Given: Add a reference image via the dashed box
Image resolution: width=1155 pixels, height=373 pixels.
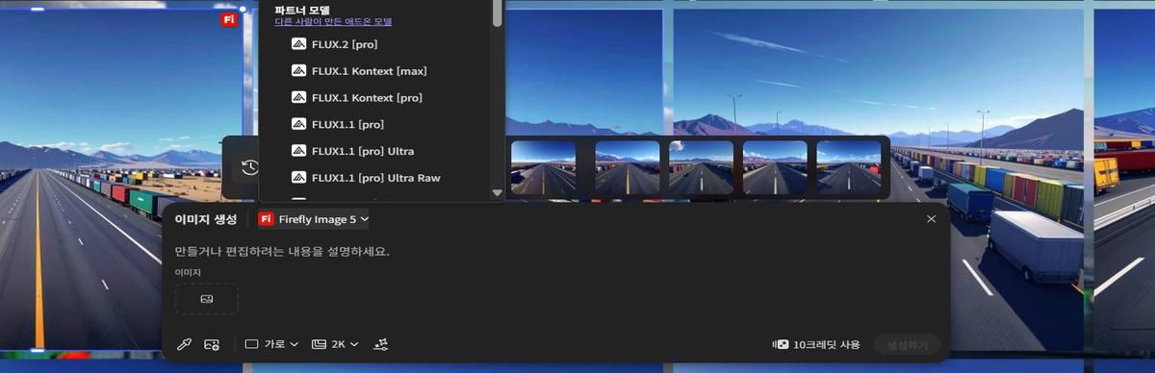Looking at the screenshot, I should pos(206,299).
